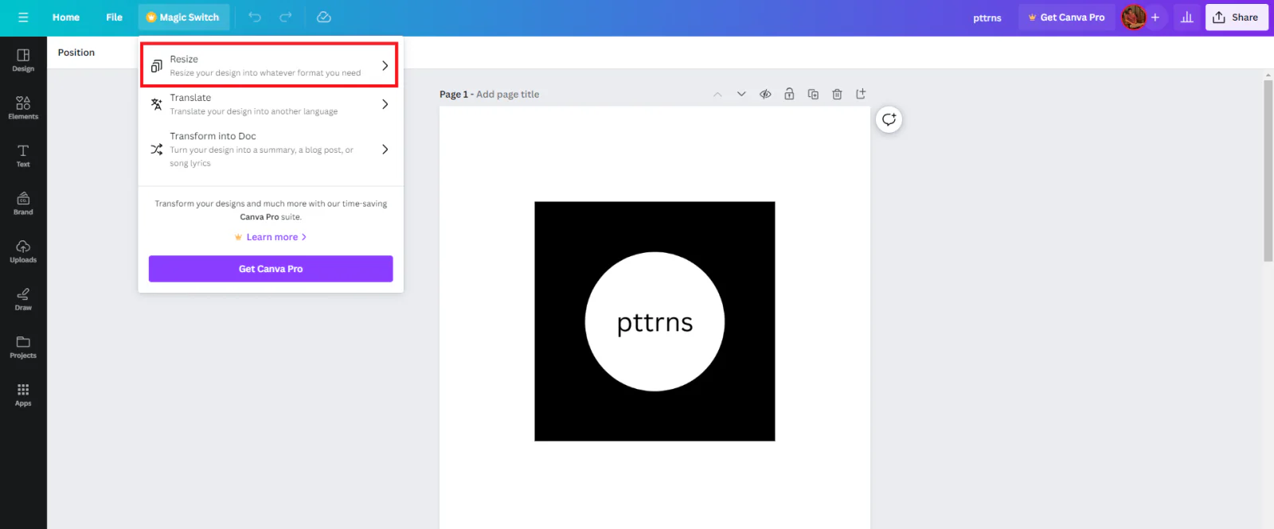Click the add page icon
Viewport: 1274px width, 529px height.
861,94
